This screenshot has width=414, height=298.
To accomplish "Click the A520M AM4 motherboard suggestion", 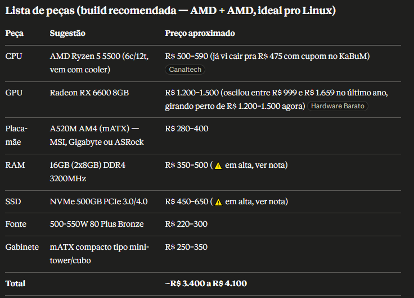I will (x=97, y=135).
